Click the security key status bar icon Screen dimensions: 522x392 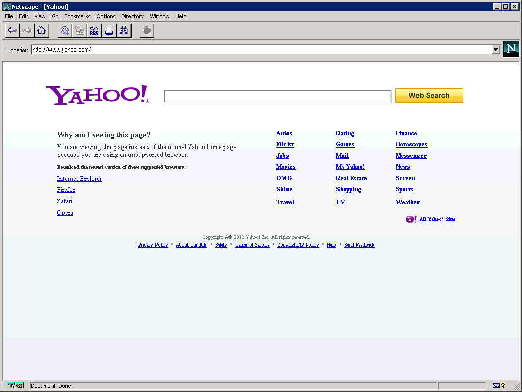(14, 386)
